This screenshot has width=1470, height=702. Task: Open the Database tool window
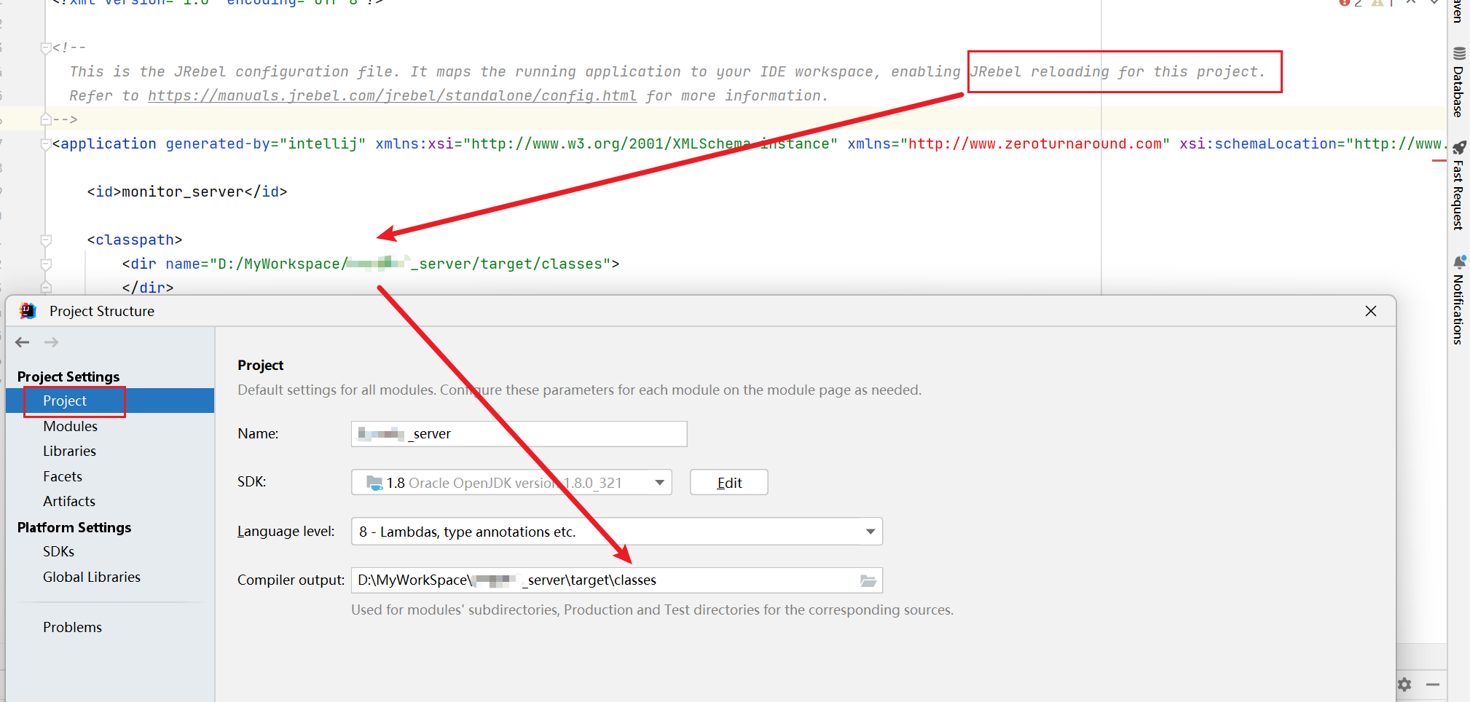point(1458,82)
